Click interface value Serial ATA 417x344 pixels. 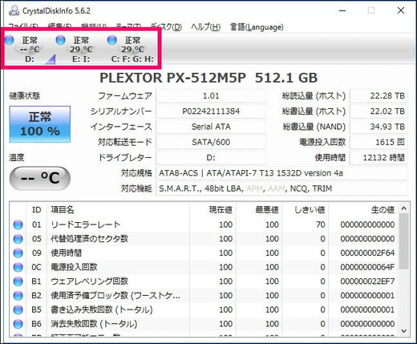(x=211, y=127)
